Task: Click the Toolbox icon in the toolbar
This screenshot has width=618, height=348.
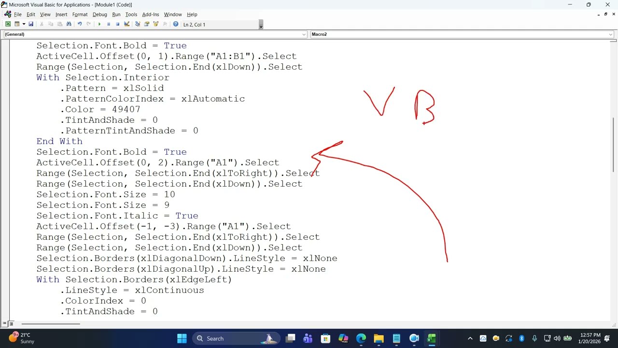Action: coord(165,24)
